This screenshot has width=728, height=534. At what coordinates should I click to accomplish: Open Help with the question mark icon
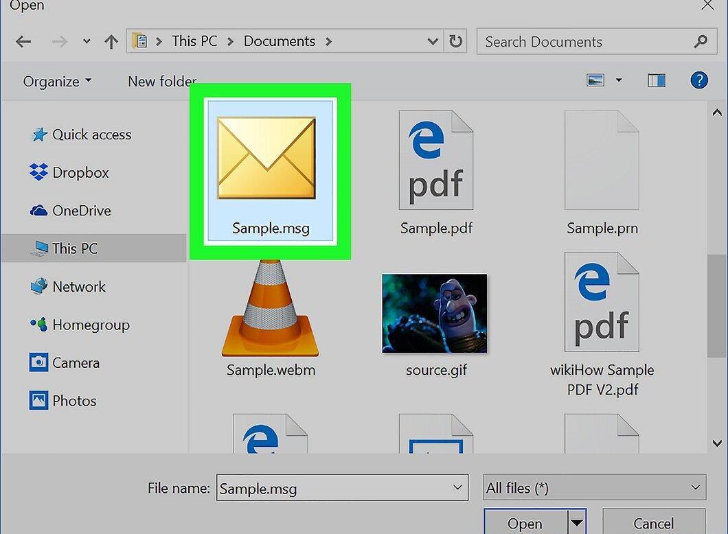coord(699,80)
